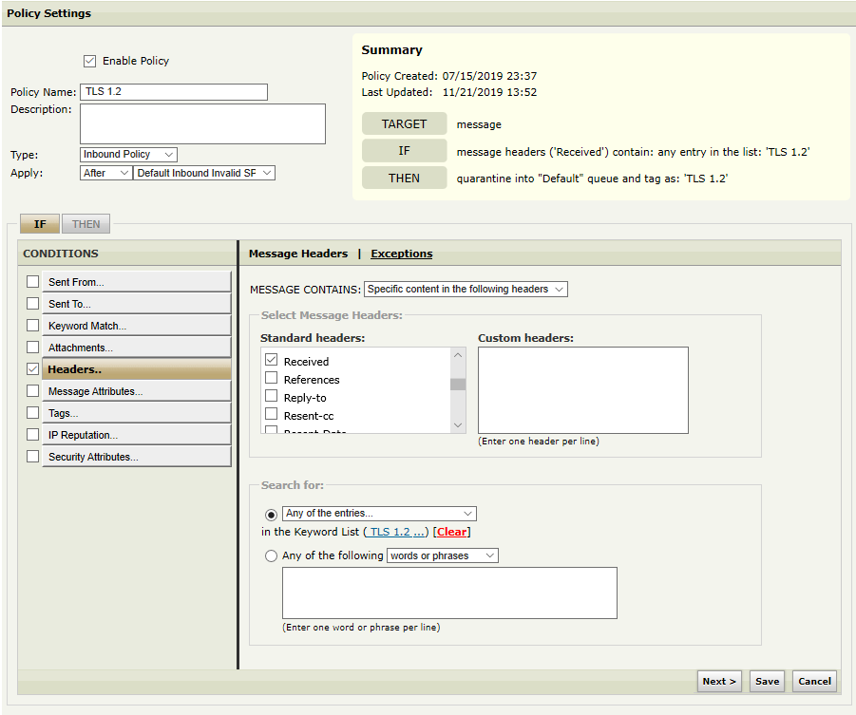This screenshot has height=715, width=856.
Task: Toggle the Enable Policy checkbox
Action: point(90,61)
